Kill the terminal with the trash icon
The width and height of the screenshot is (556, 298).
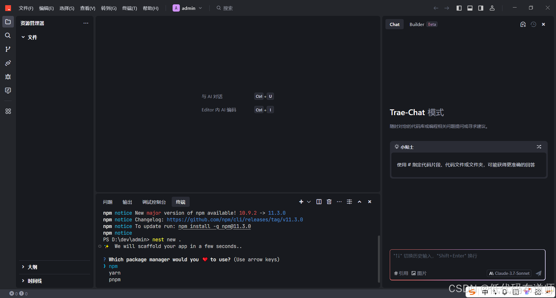click(x=329, y=202)
